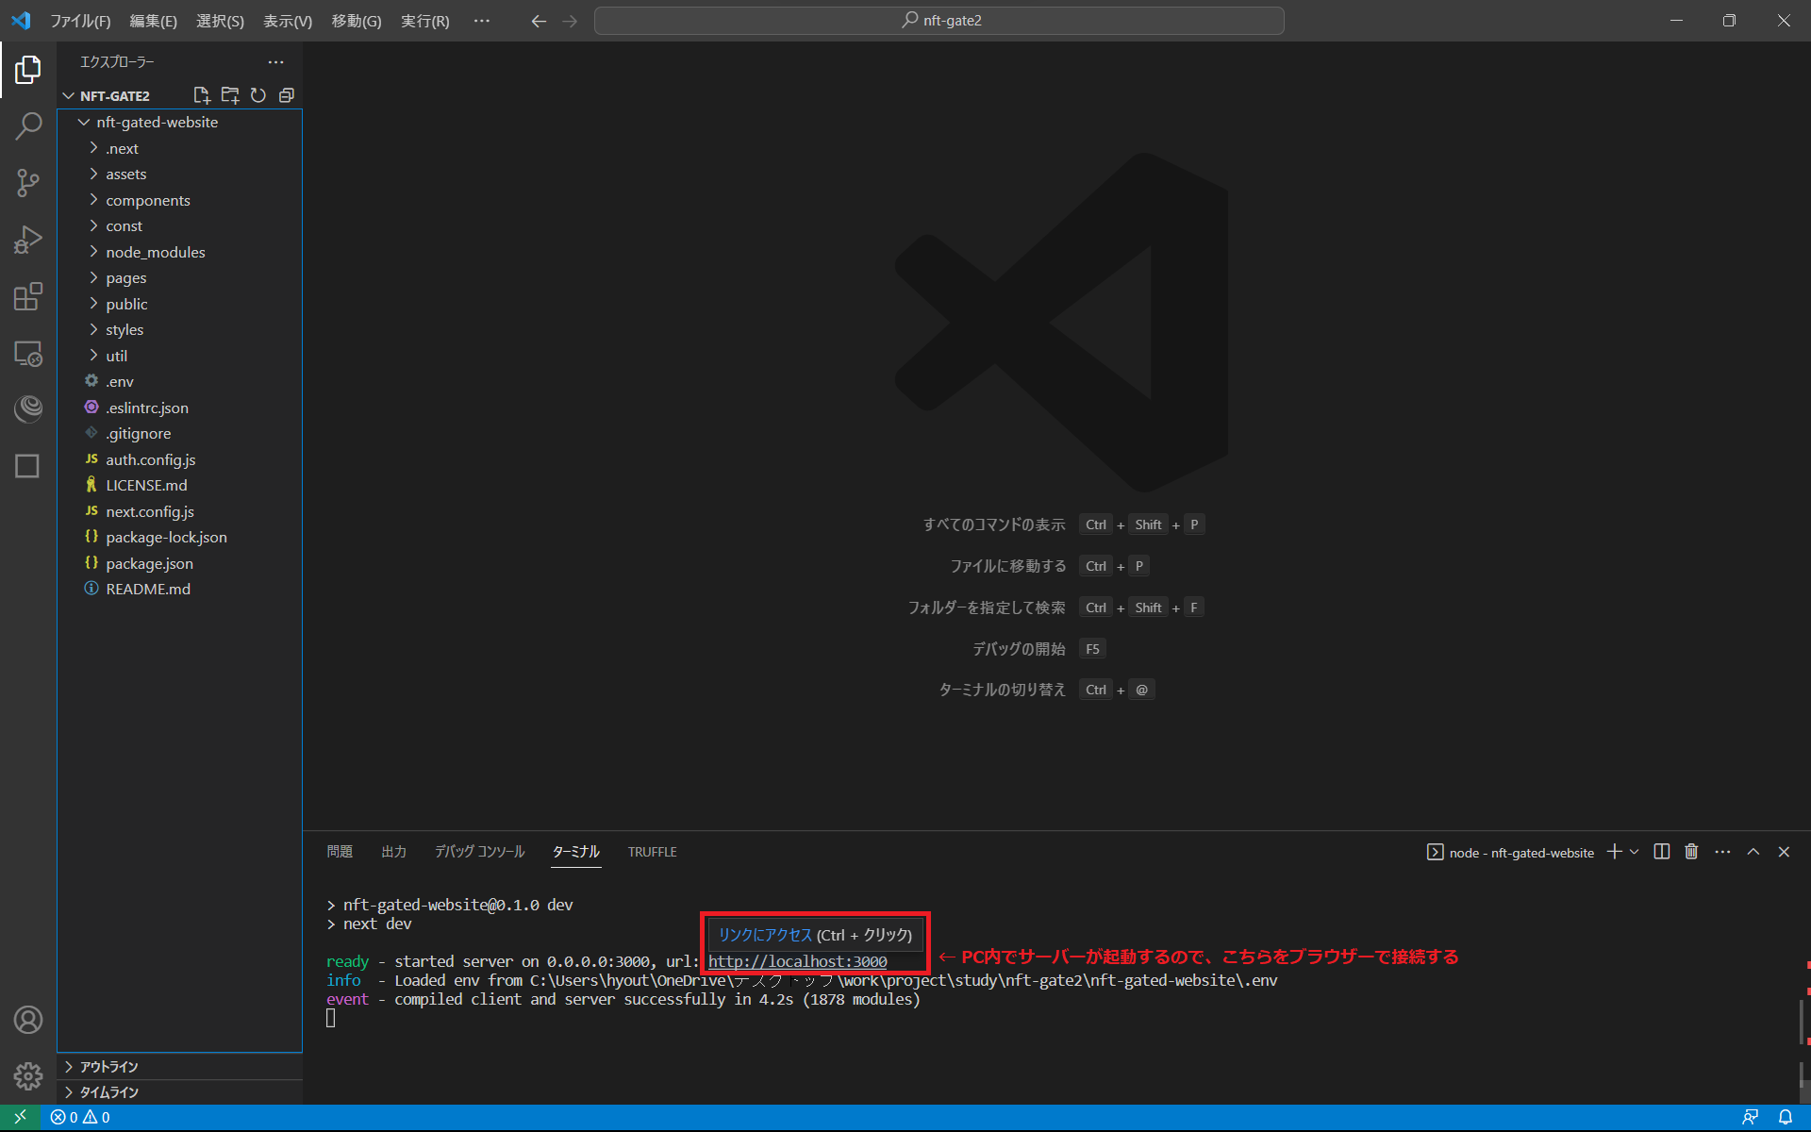
Task: Expand the アウトライン section
Action: (x=108, y=1066)
